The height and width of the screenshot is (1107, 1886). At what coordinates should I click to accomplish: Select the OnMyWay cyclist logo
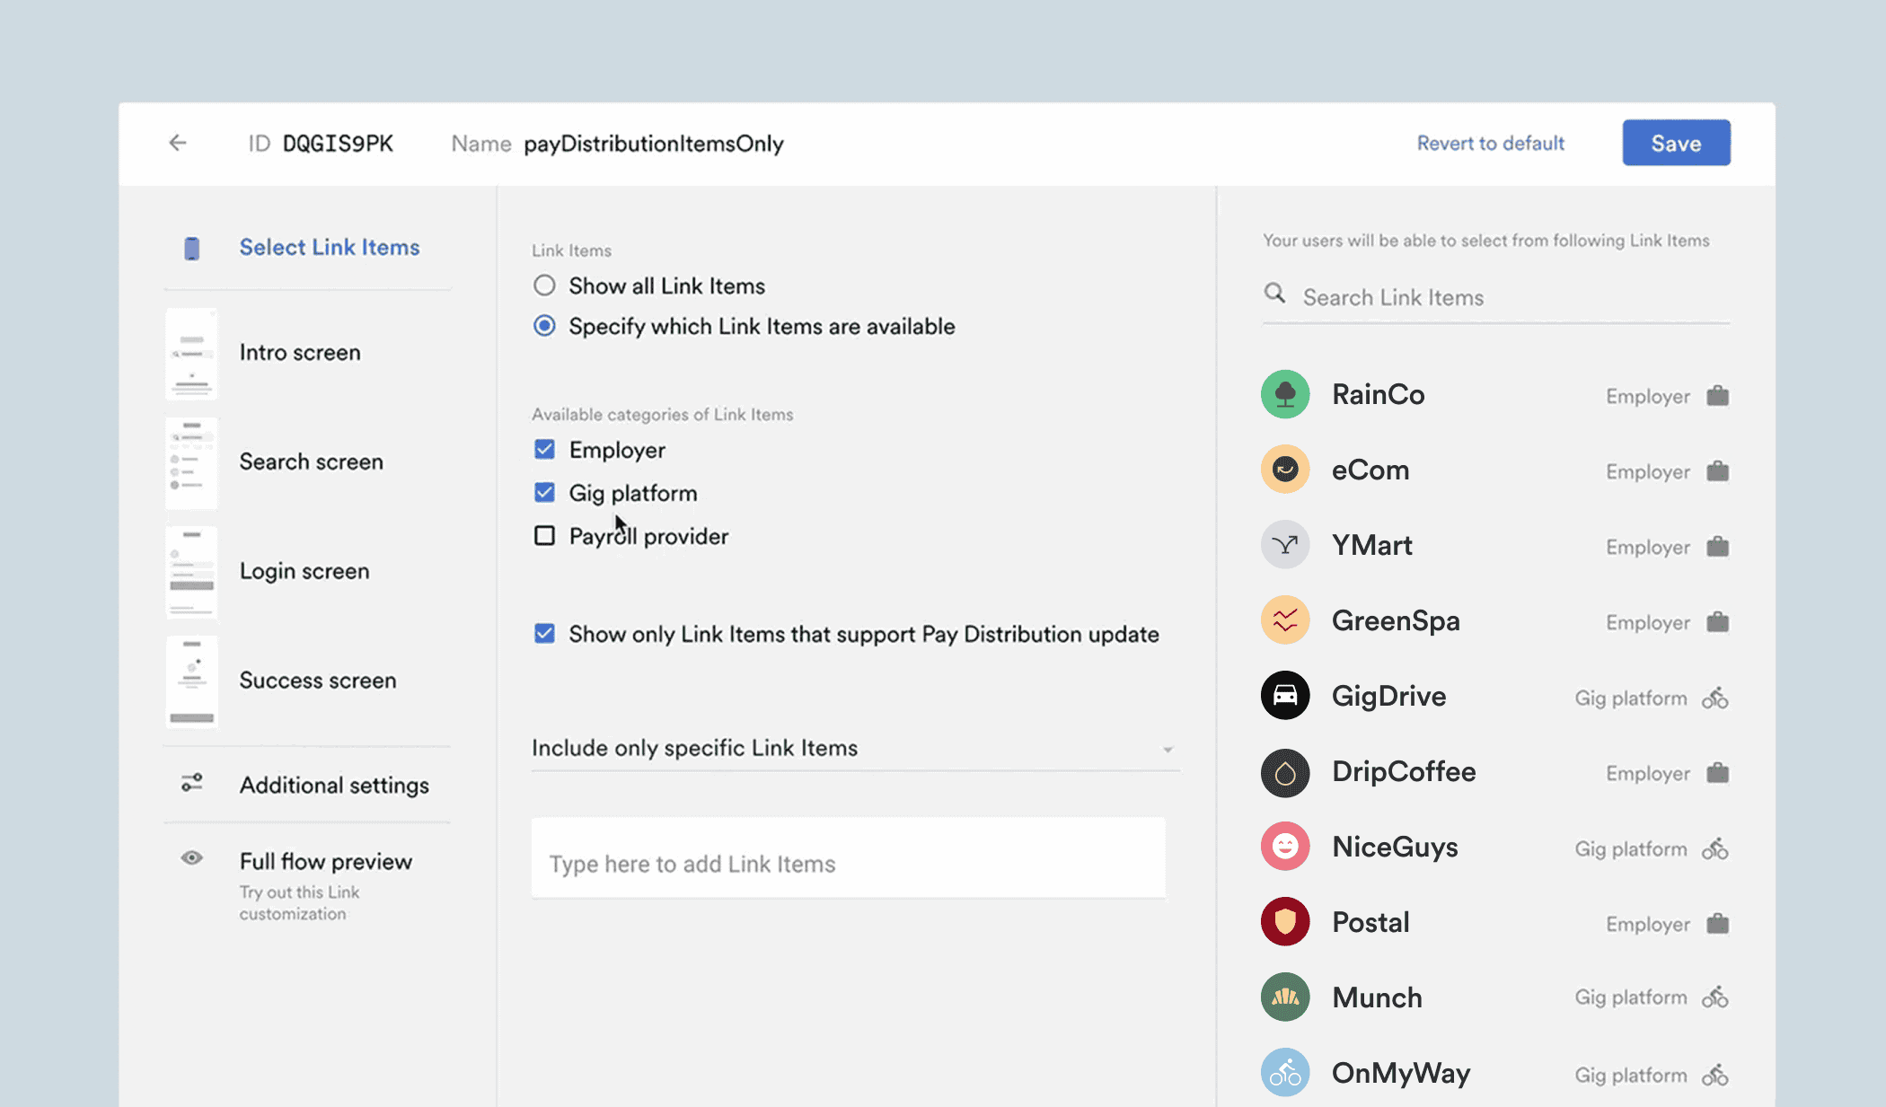click(x=1285, y=1072)
